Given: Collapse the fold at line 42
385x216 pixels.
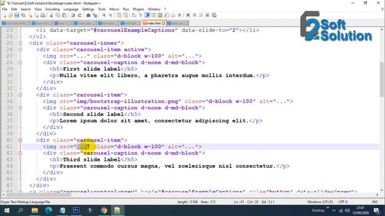Looking at the screenshot, I should tap(20, 153).
